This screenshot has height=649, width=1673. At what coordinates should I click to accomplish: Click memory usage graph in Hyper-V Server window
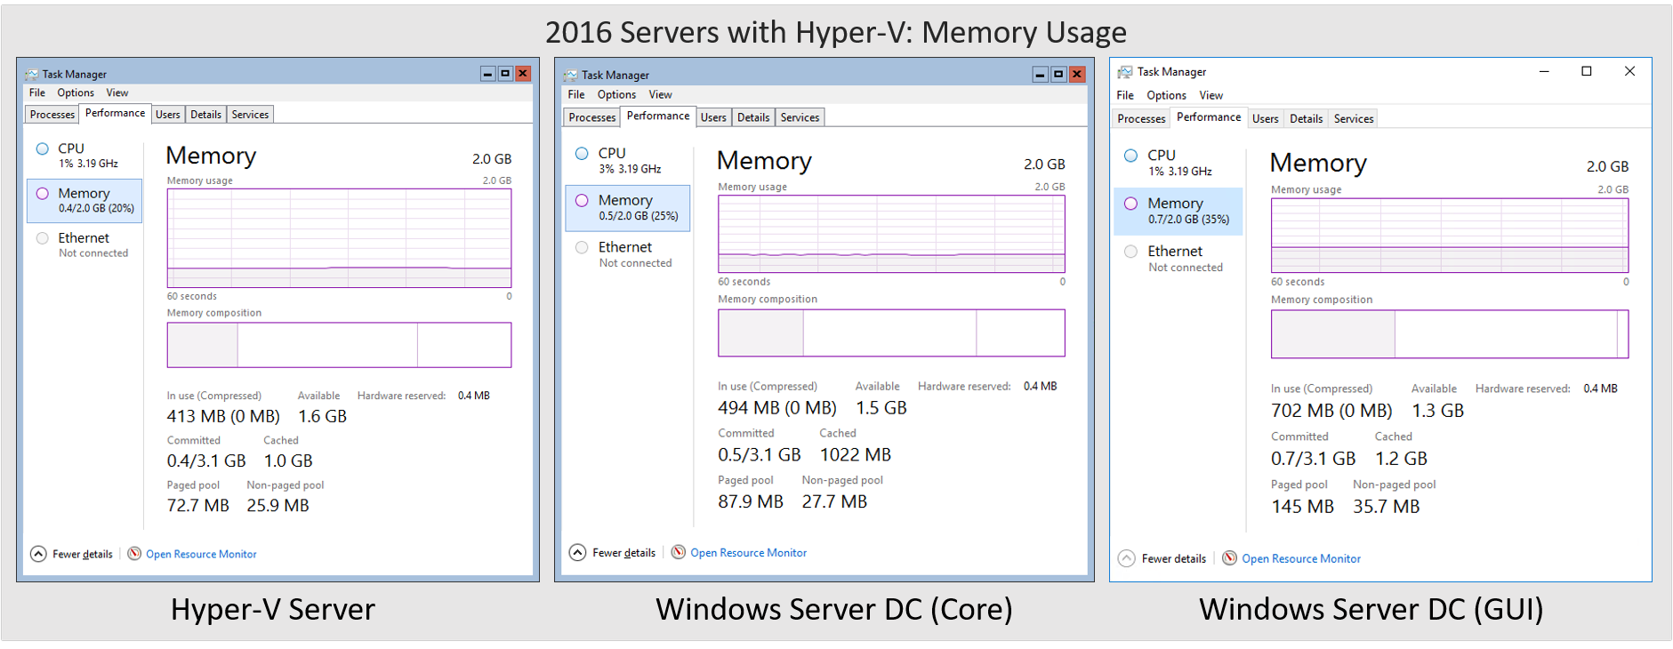339,238
